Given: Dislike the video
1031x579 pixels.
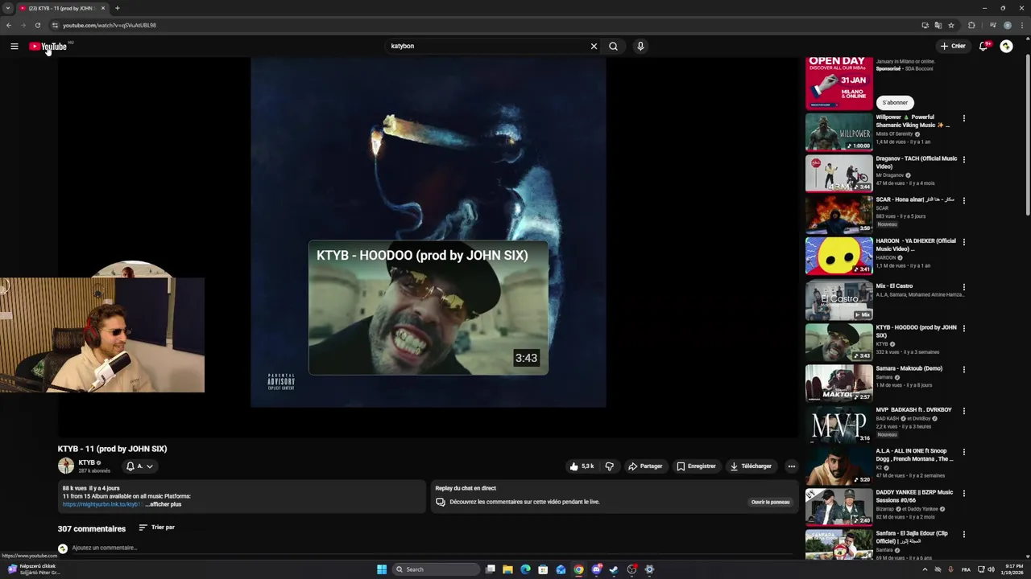Looking at the screenshot, I should [x=609, y=466].
